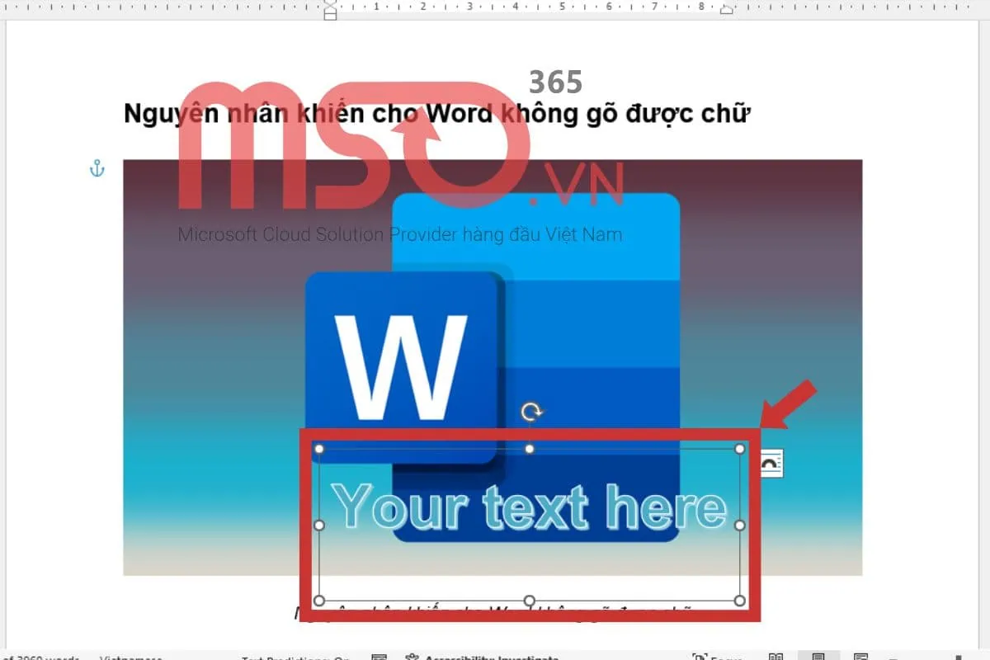
Task: Click the top-center sizing handle of the text box
Action: tap(529, 448)
